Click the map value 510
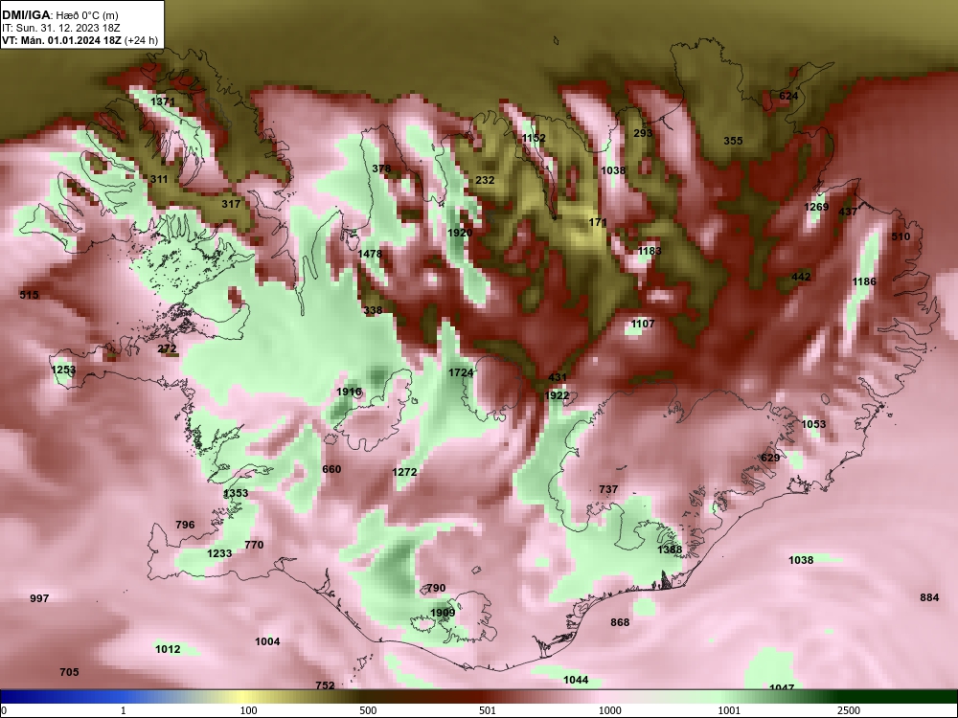 (x=901, y=236)
